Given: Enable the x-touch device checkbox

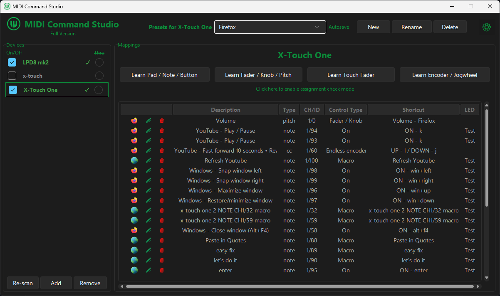Looking at the screenshot, I should click(12, 76).
